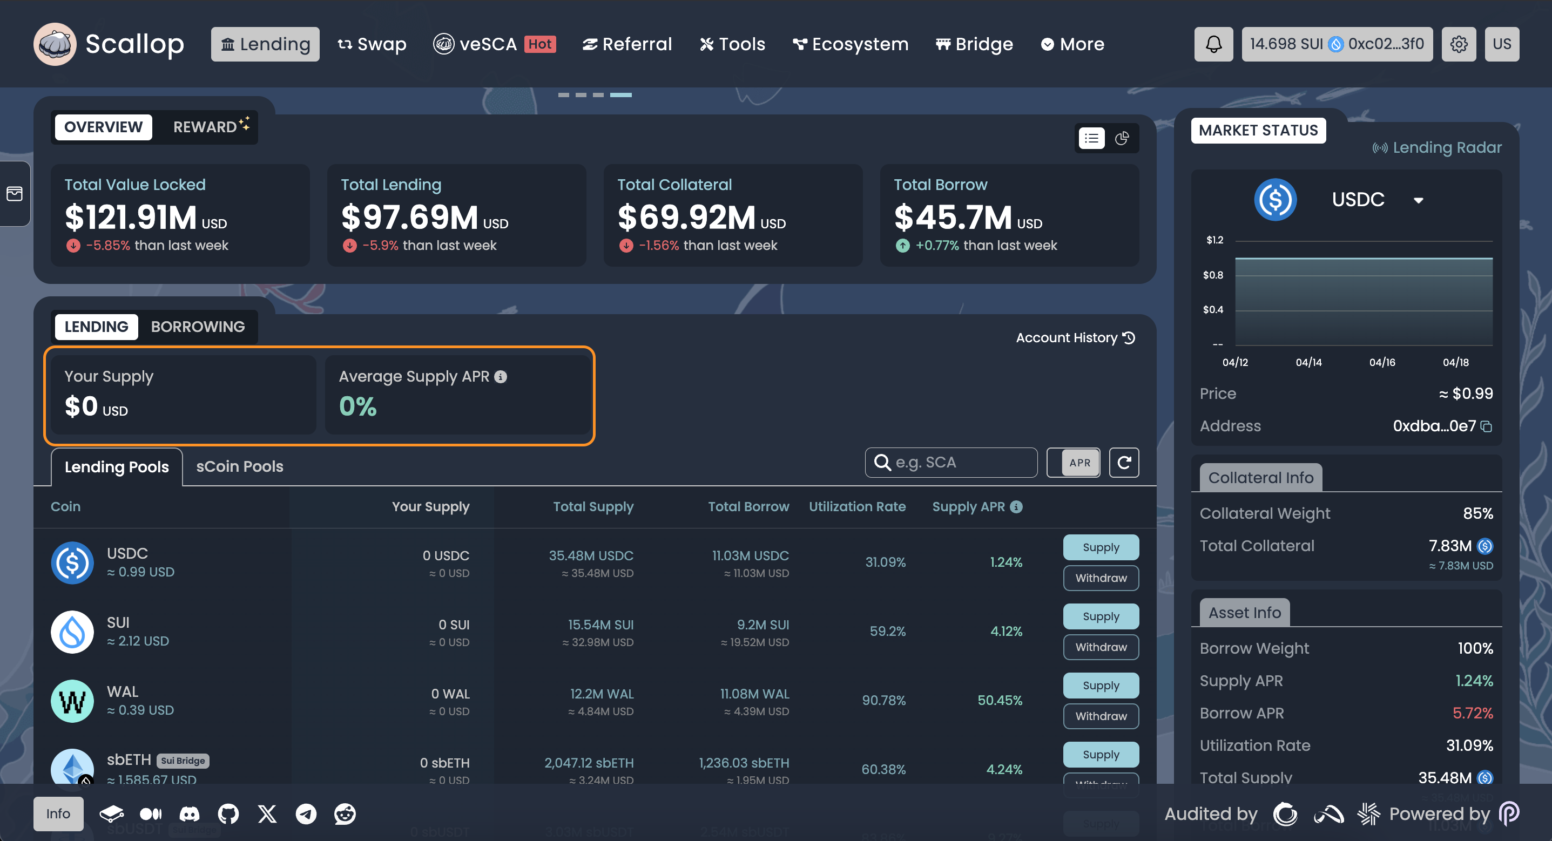Sort by Utilization Rate column header
This screenshot has width=1552, height=841.
click(x=857, y=507)
